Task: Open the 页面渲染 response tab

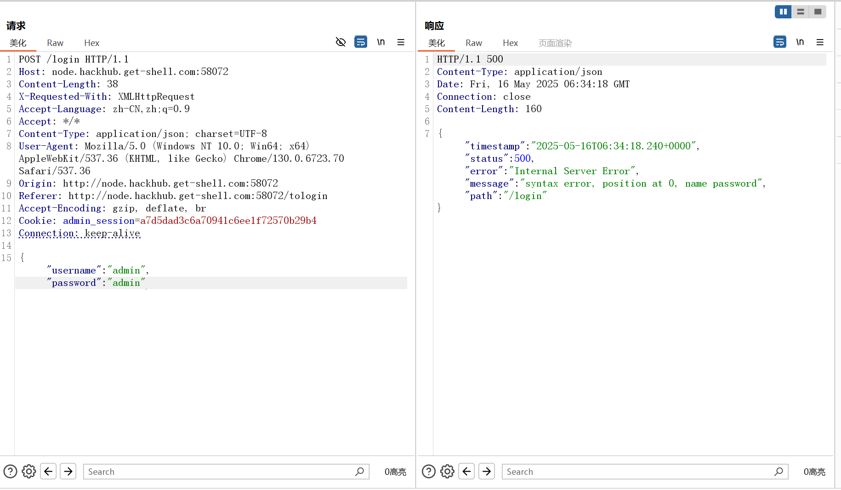Action: point(555,43)
